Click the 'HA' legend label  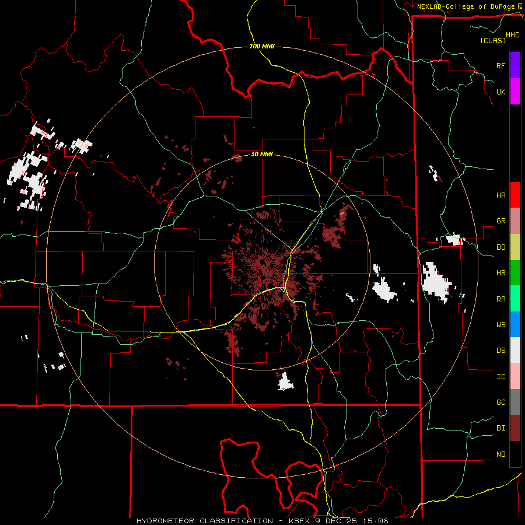coord(501,195)
